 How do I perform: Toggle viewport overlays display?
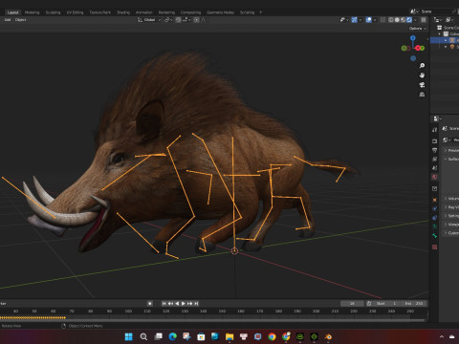tap(369, 20)
